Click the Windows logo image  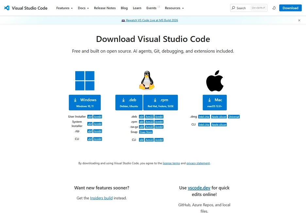point(85,81)
